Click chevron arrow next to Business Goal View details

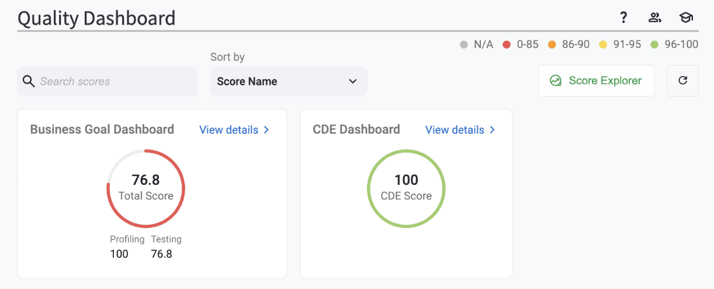pyautogui.click(x=266, y=130)
